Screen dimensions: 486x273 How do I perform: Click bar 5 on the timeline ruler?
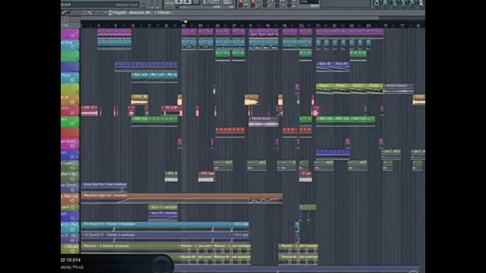(99, 26)
